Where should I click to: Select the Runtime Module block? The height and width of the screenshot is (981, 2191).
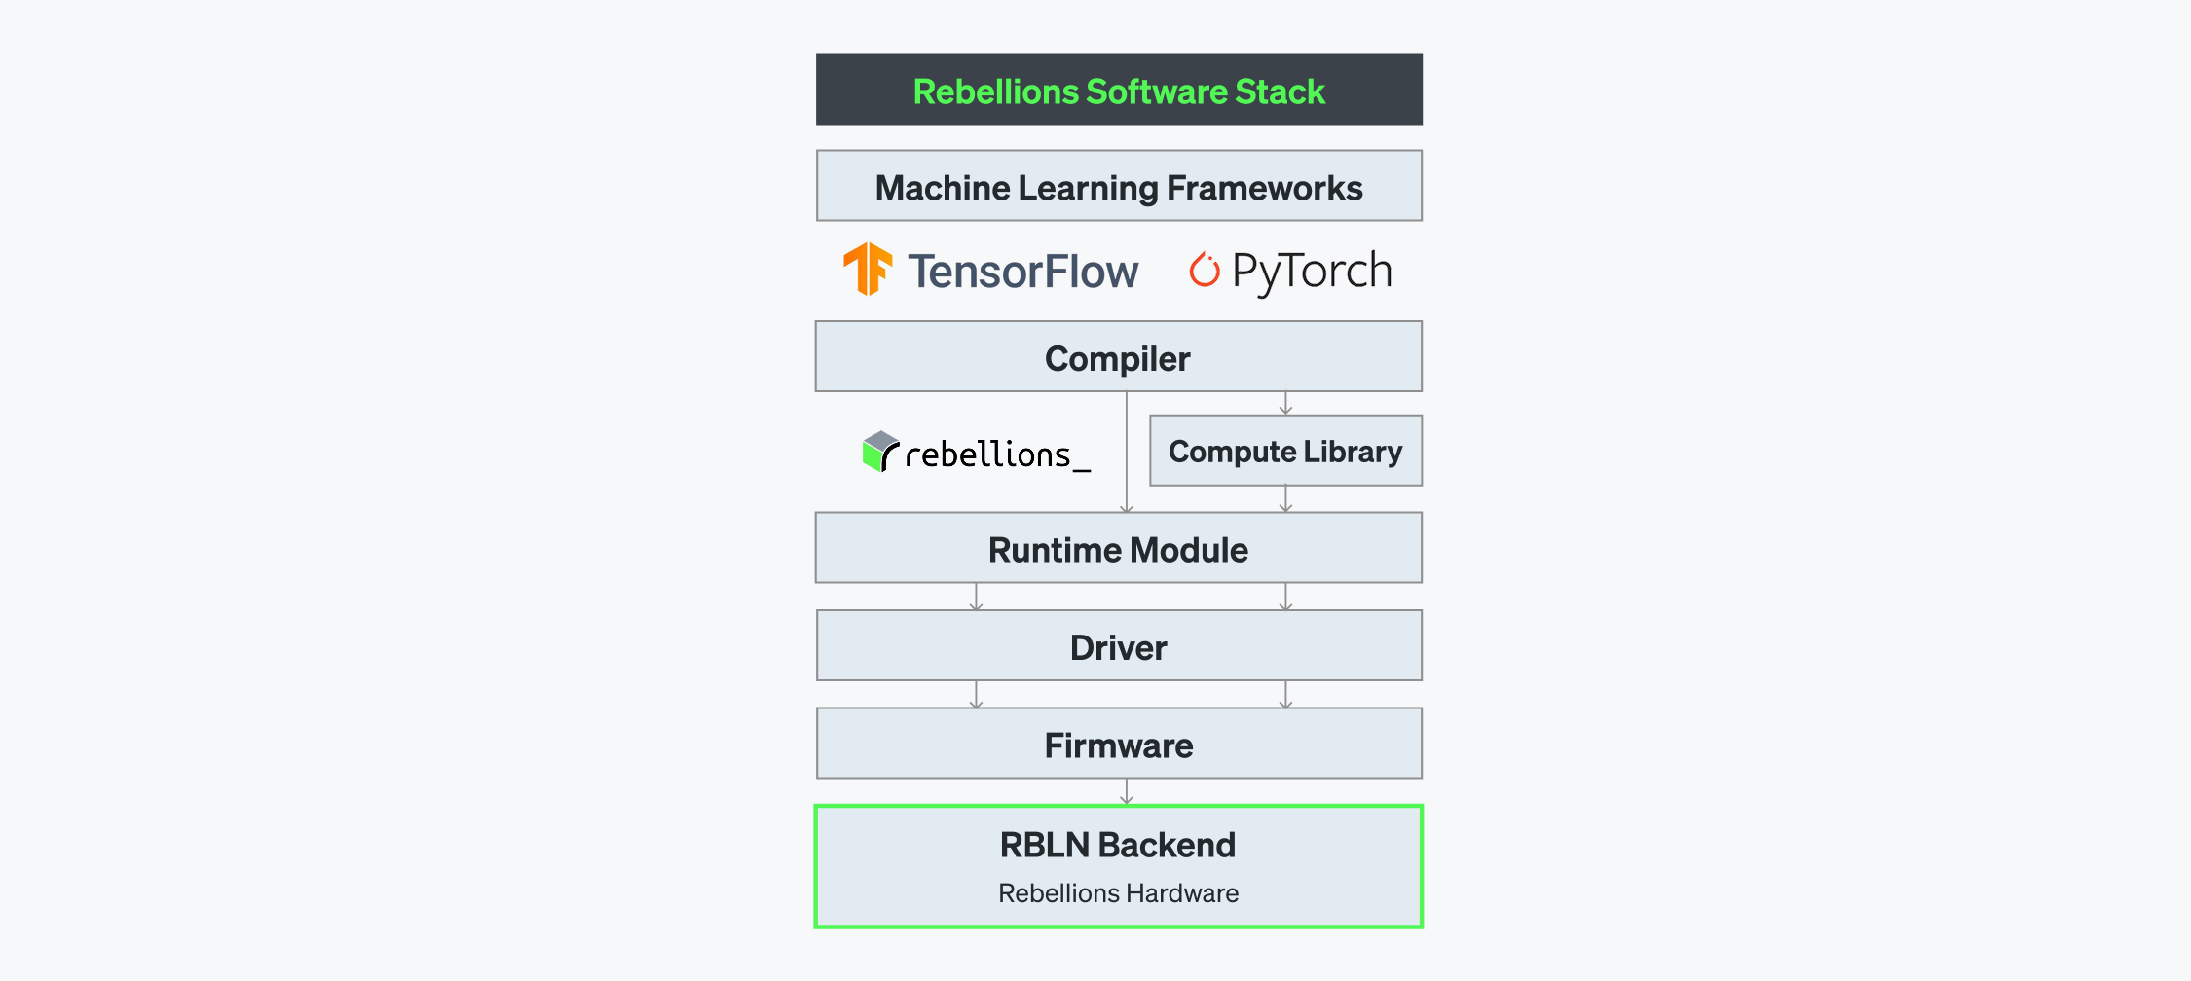pos(1118,549)
